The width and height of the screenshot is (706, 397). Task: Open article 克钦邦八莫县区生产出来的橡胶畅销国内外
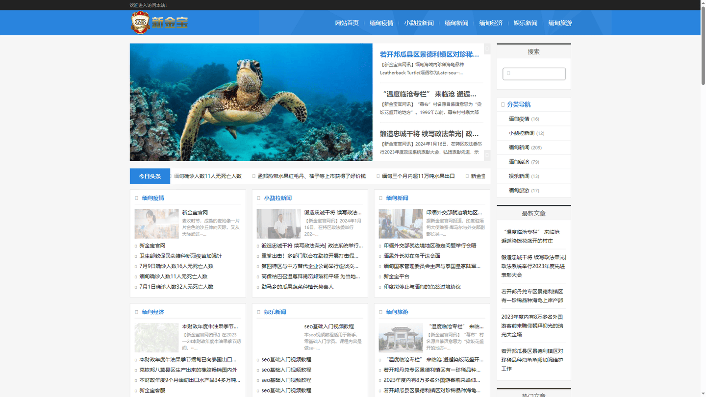point(188,370)
